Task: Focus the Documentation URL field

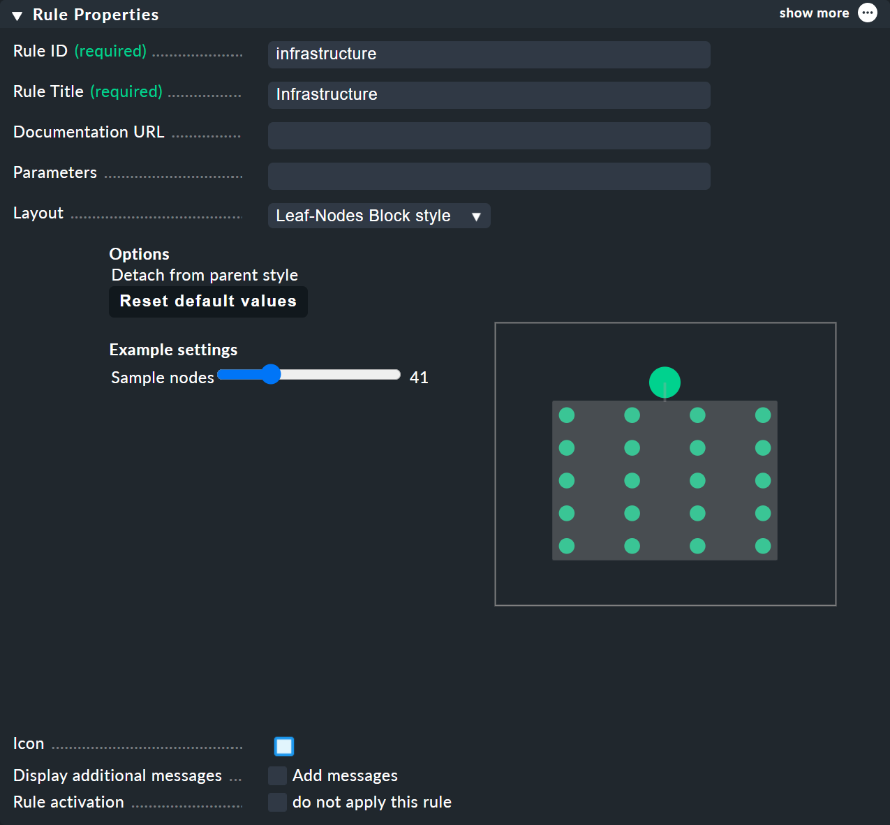Action: click(x=489, y=135)
